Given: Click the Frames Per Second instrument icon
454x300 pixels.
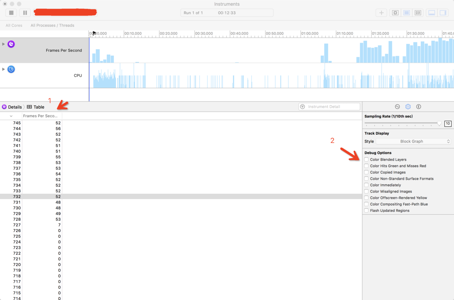Looking at the screenshot, I should tap(11, 44).
